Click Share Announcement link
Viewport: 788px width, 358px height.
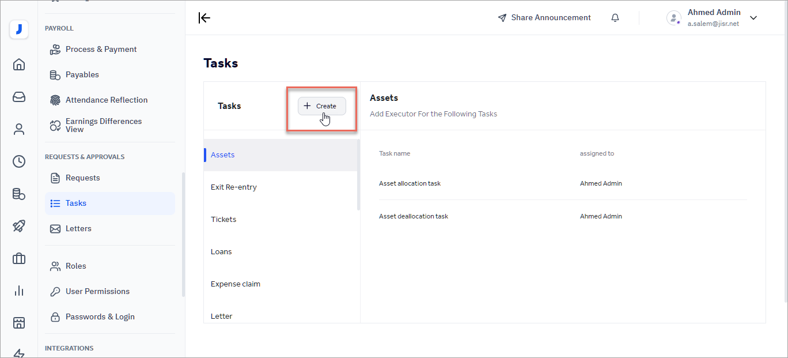(x=544, y=18)
